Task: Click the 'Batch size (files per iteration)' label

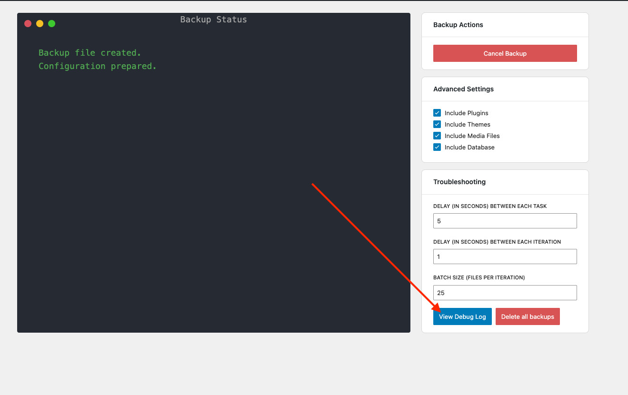Action: [x=479, y=277]
